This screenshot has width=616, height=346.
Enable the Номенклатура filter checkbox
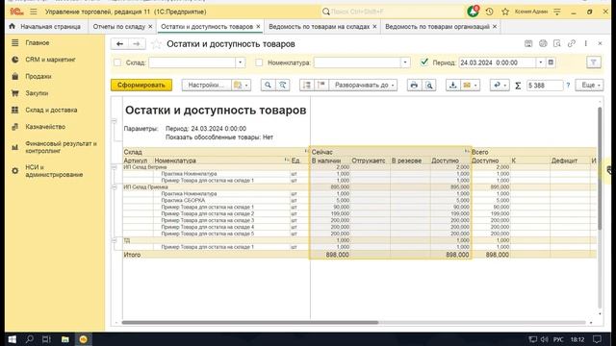pos(259,62)
